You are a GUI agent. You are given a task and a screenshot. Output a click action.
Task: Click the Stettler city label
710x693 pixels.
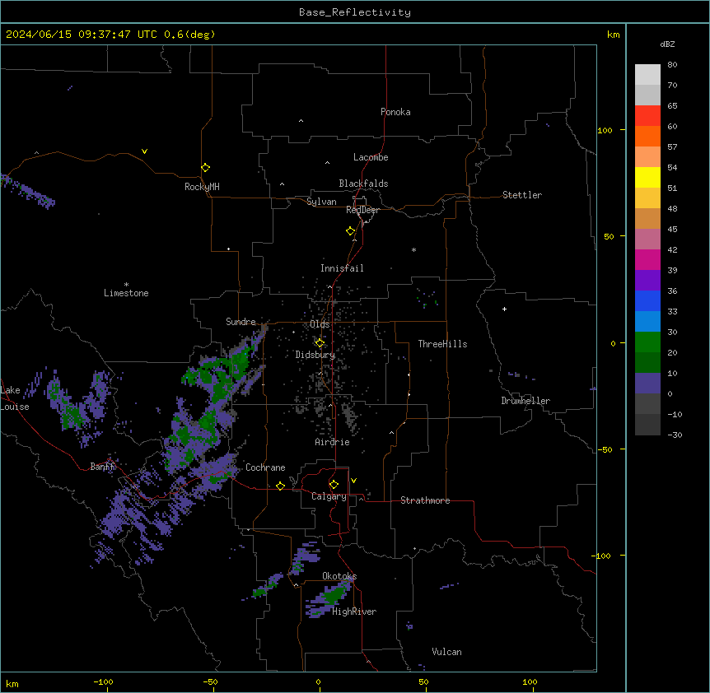pyautogui.click(x=522, y=195)
